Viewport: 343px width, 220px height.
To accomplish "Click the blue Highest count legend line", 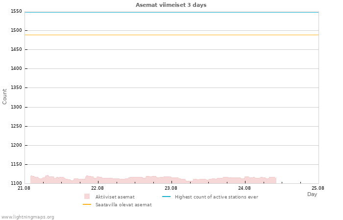I will coord(166,197).
